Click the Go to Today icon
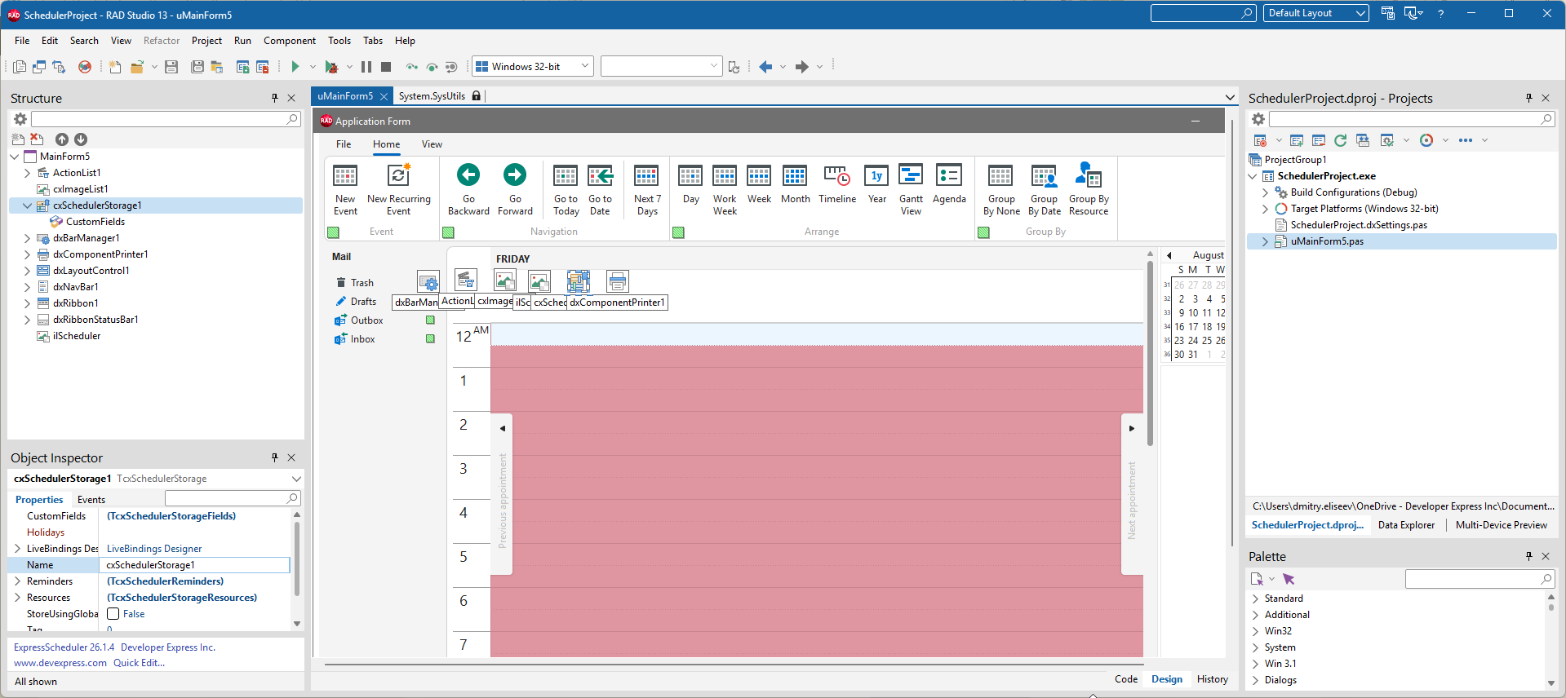Screen dimensions: 1566x698 566,175
